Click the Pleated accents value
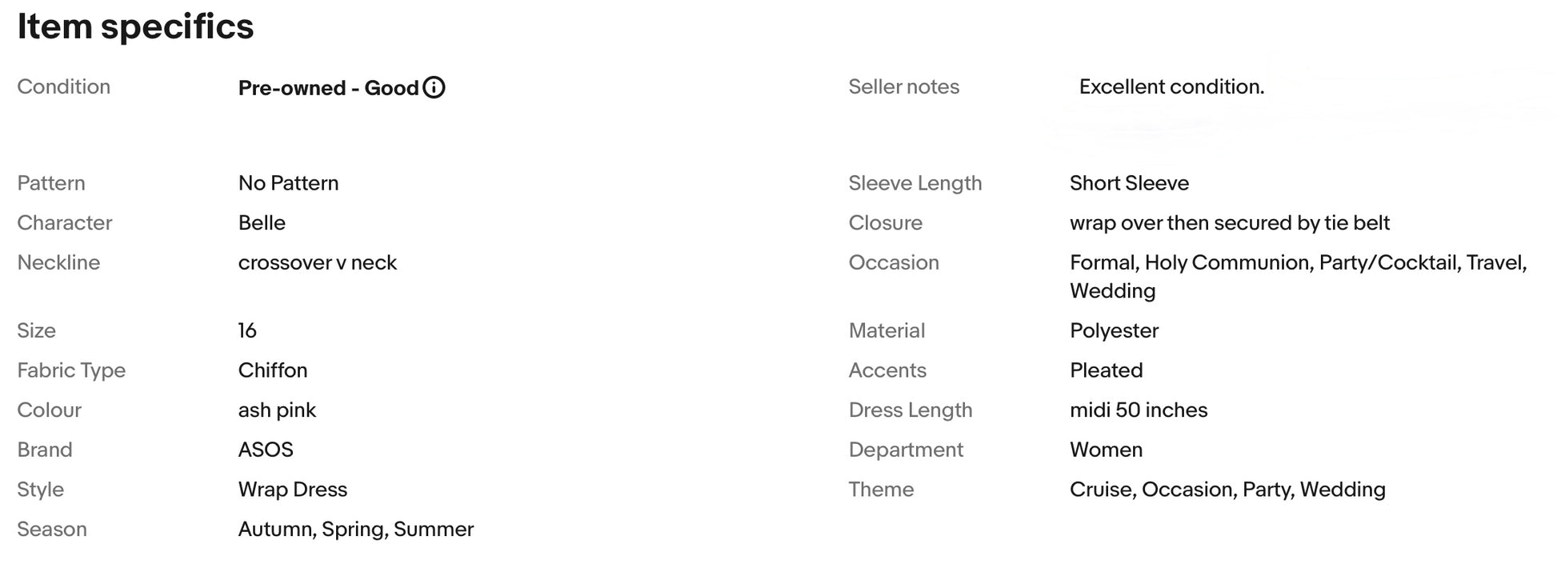Screen dimensions: 1557x568 coord(1106,370)
